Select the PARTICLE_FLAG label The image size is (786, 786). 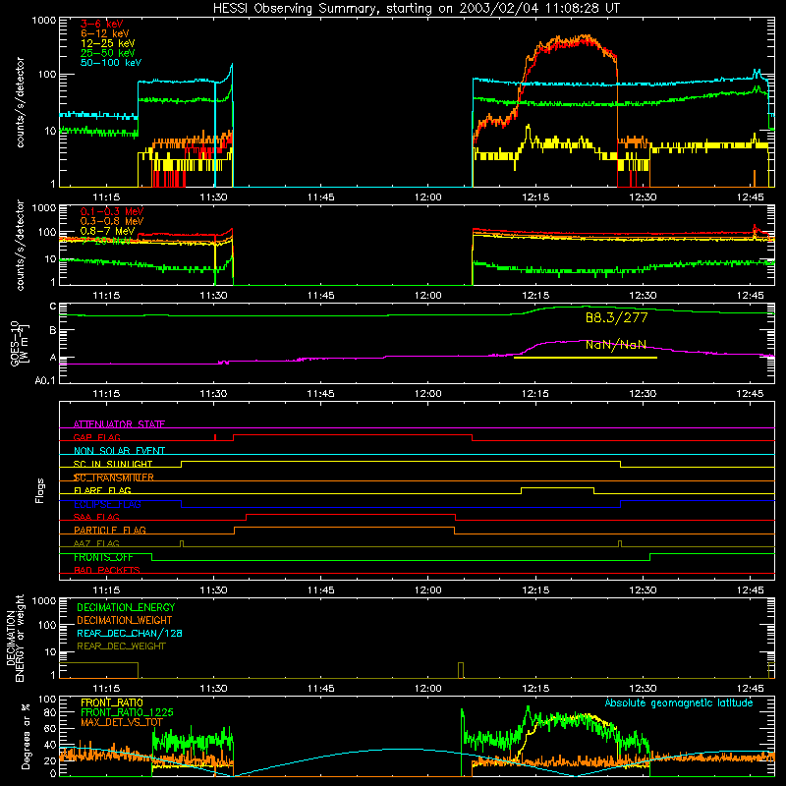point(110,531)
